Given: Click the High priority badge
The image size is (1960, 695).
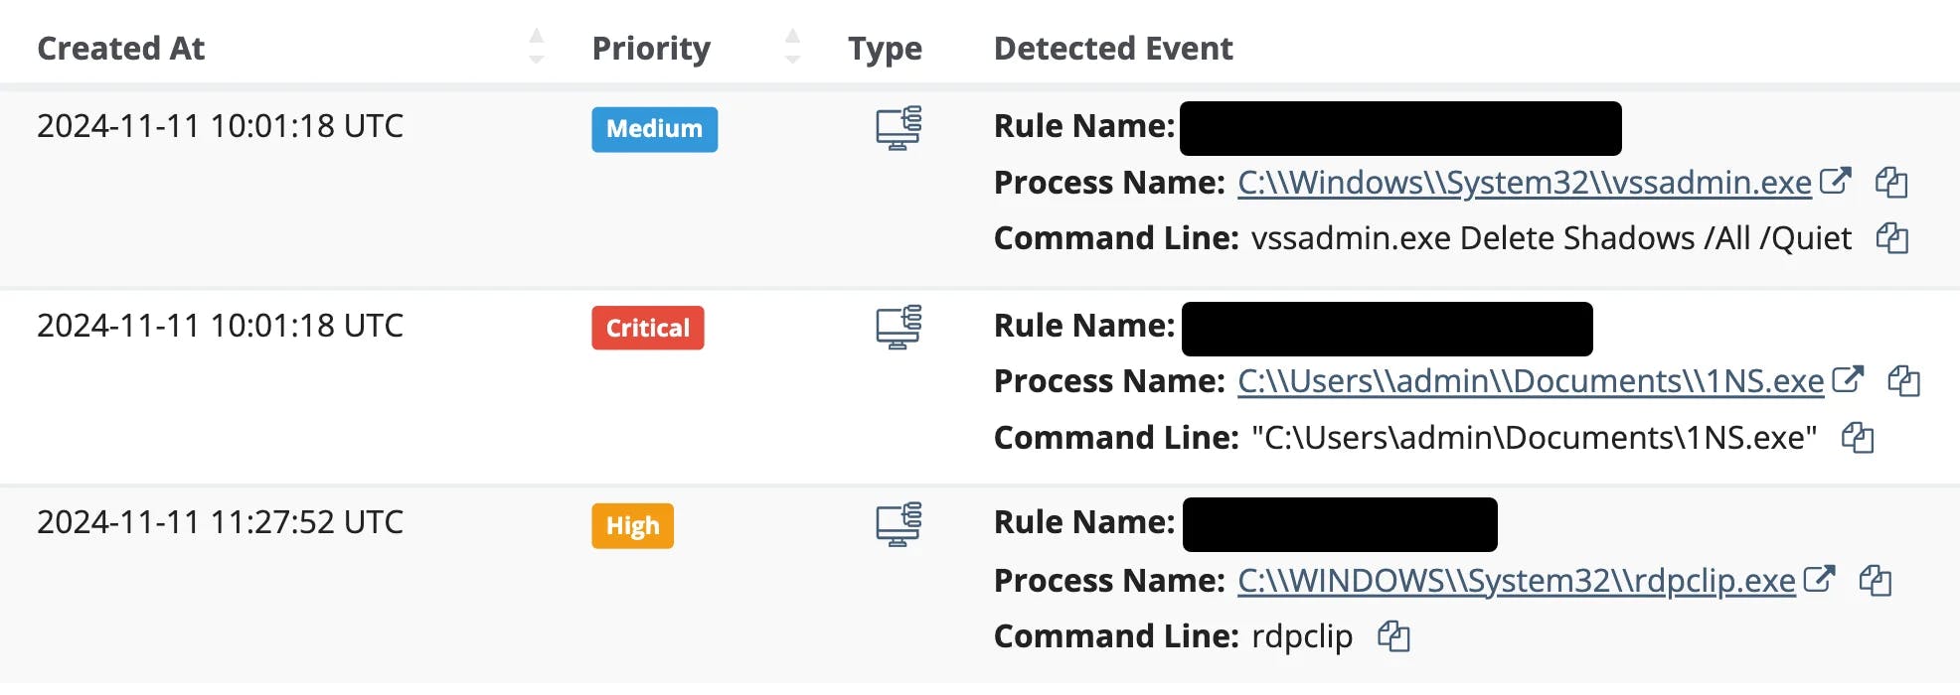Looking at the screenshot, I should pos(632,525).
